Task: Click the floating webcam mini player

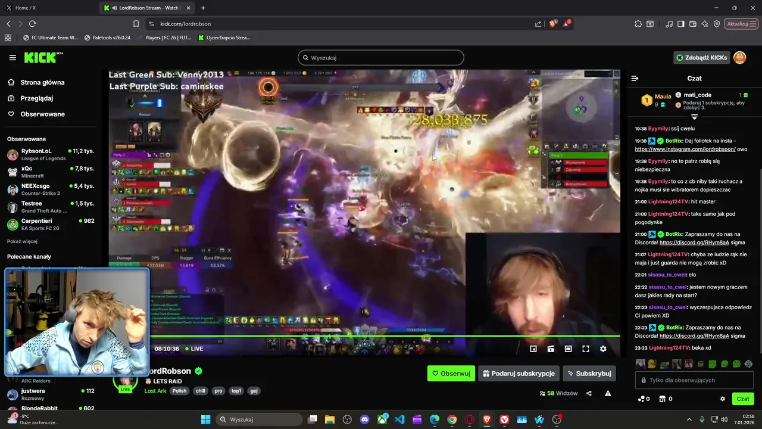Action: click(77, 322)
